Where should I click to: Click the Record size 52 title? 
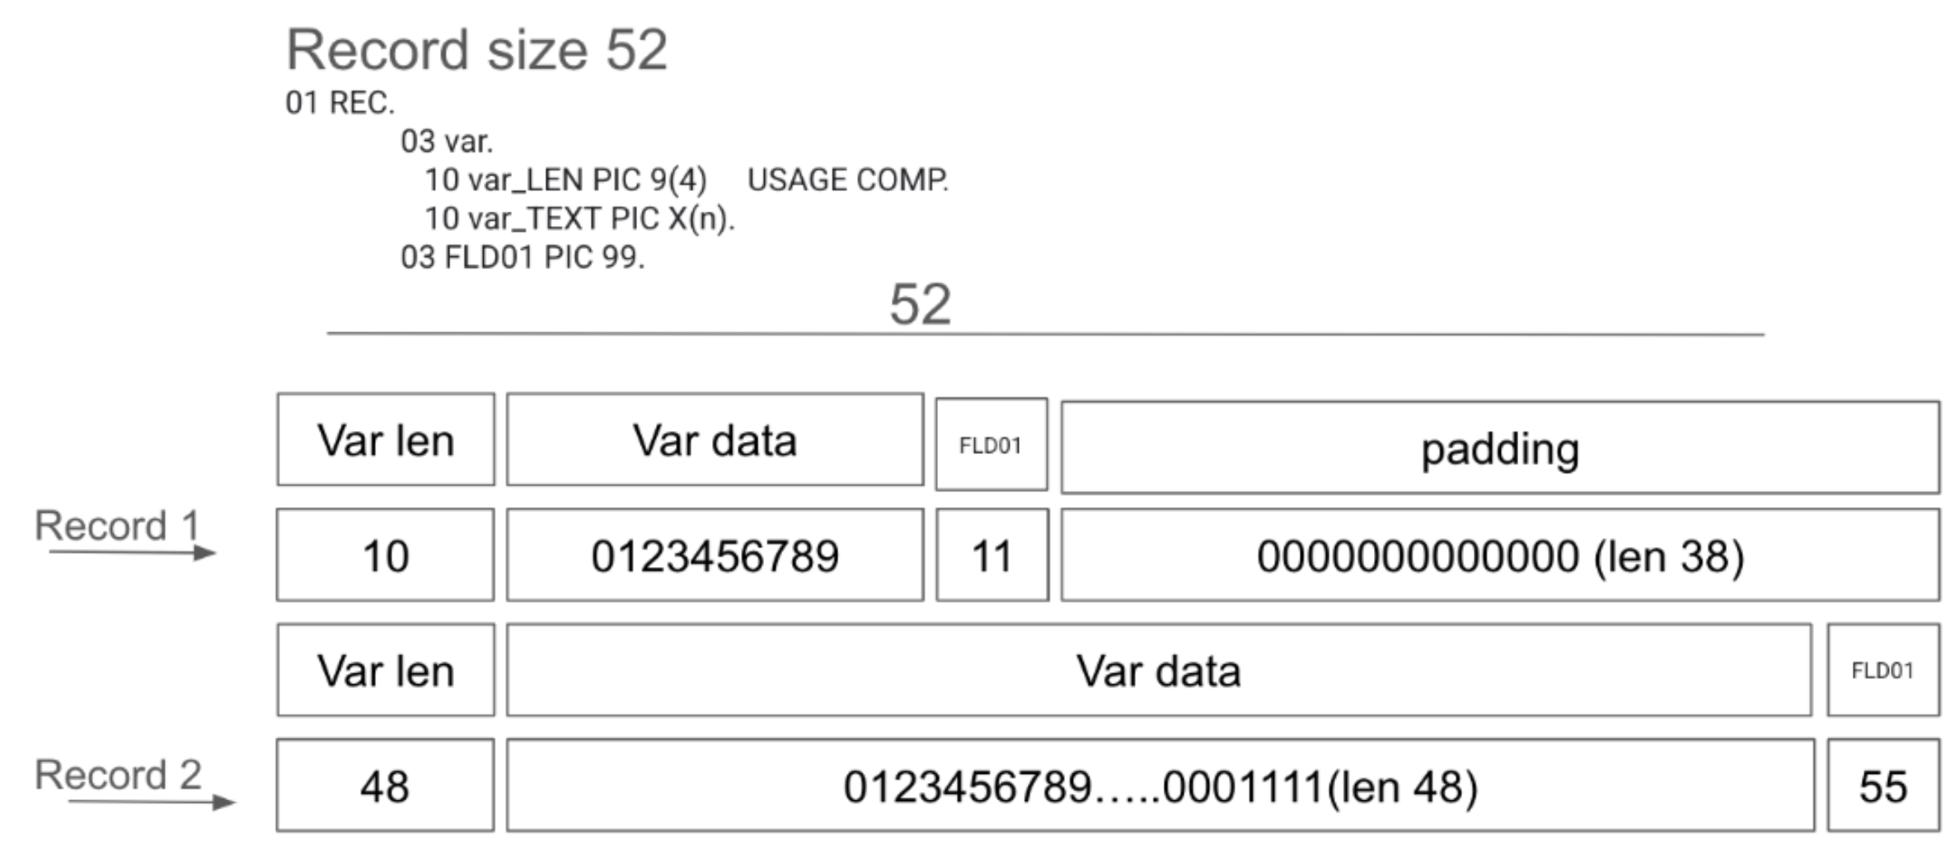pyautogui.click(x=476, y=49)
